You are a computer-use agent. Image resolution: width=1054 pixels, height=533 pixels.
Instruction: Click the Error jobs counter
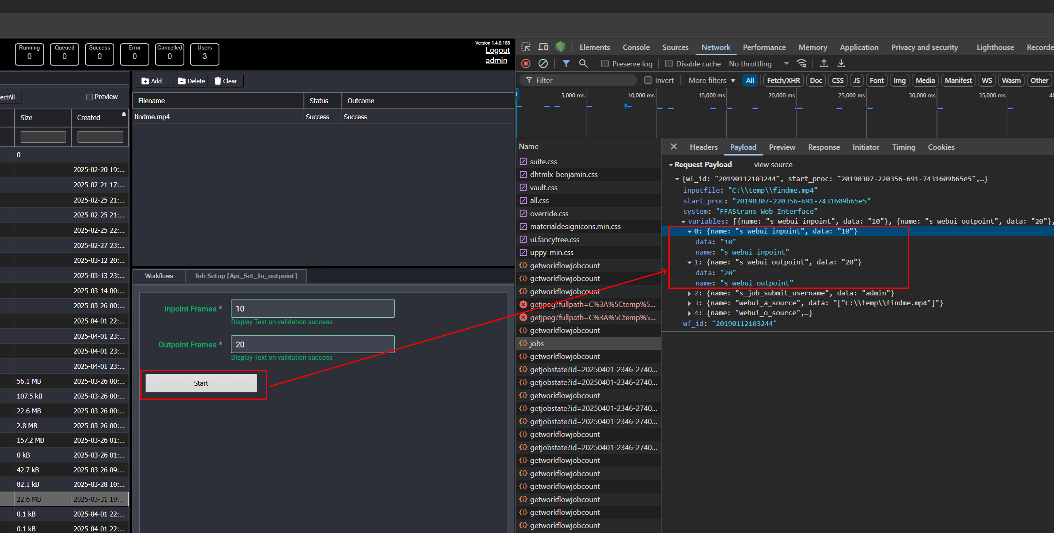point(134,54)
